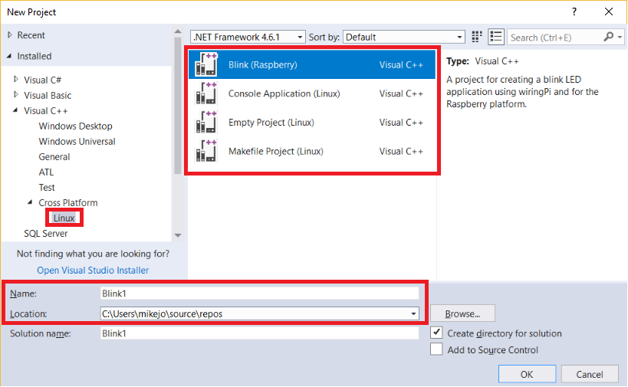Click tree scrollbar up arrow

(x=178, y=31)
